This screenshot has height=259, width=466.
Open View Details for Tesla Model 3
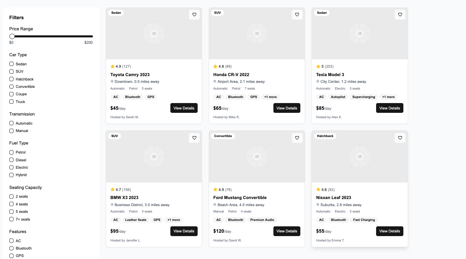(390, 108)
